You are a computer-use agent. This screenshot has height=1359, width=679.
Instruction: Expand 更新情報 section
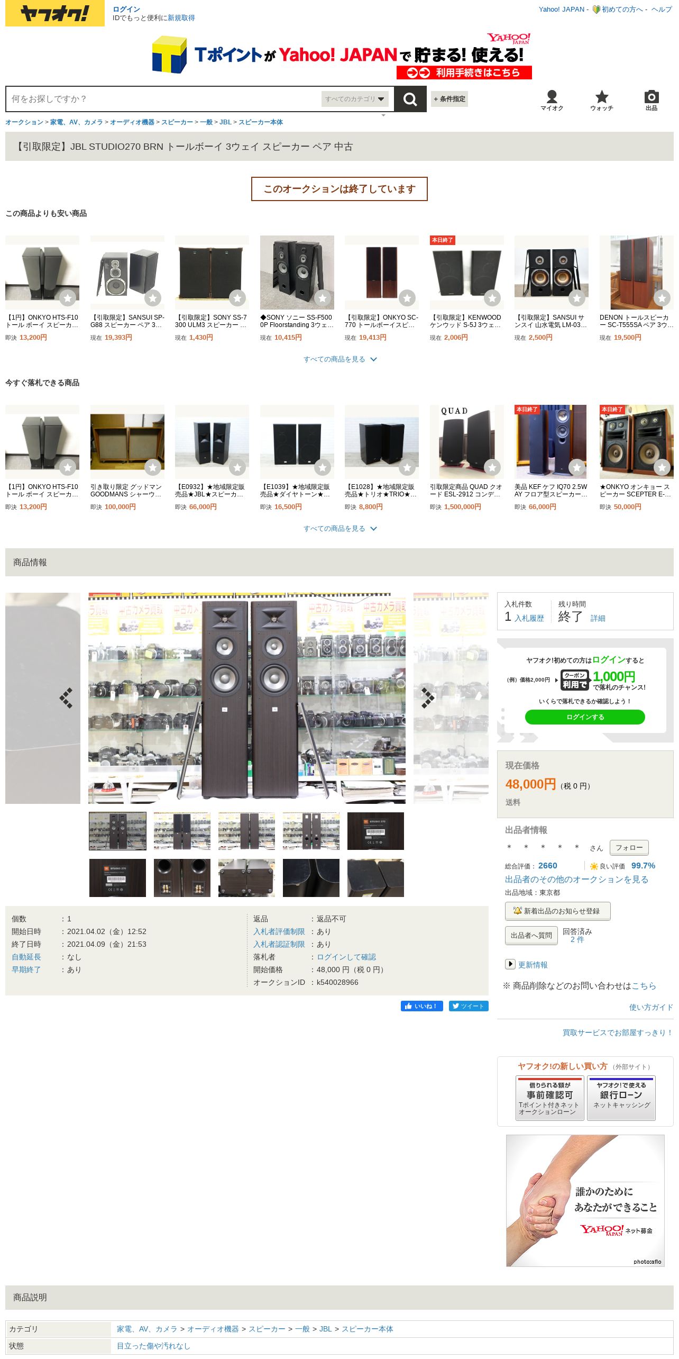[526, 965]
